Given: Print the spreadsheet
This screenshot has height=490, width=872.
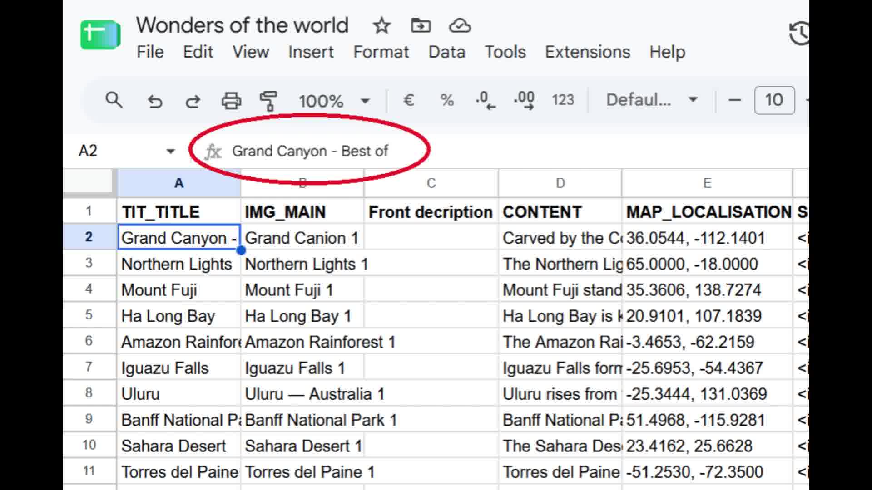Looking at the screenshot, I should click(231, 101).
